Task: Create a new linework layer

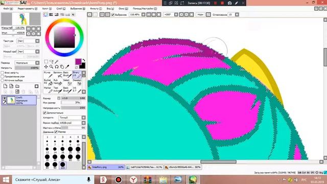Action: pyautogui.click(x=11, y=86)
